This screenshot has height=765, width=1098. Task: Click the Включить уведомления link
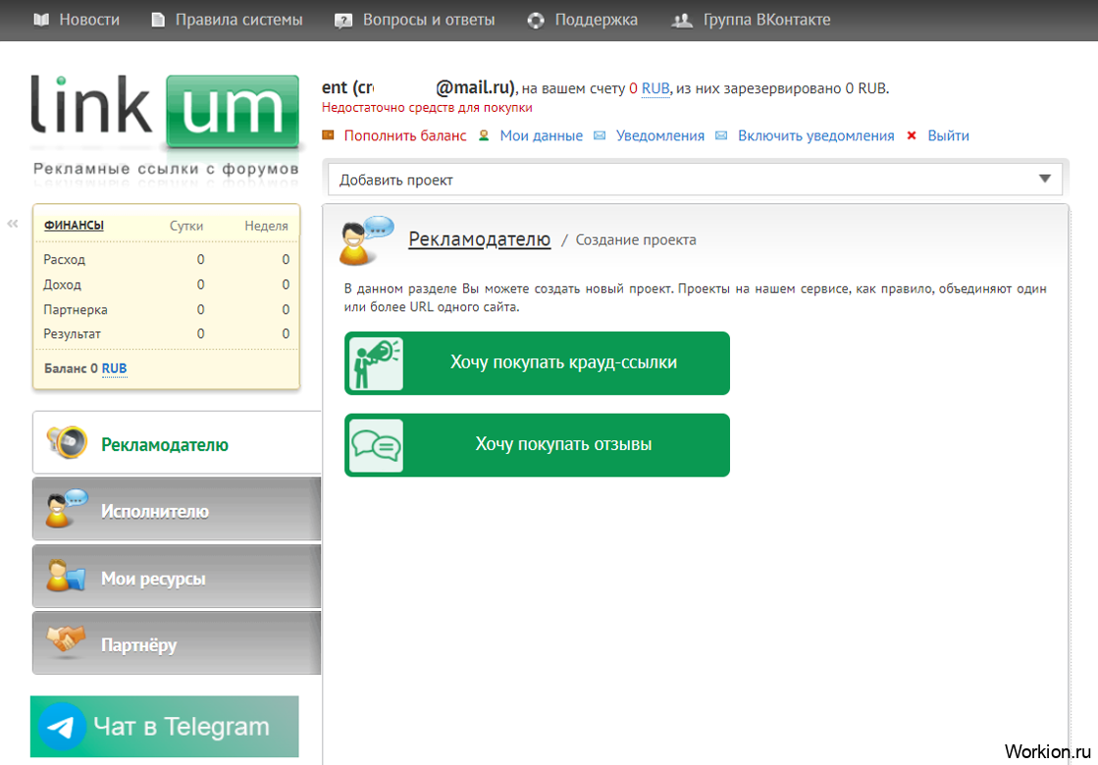pyautogui.click(x=815, y=135)
